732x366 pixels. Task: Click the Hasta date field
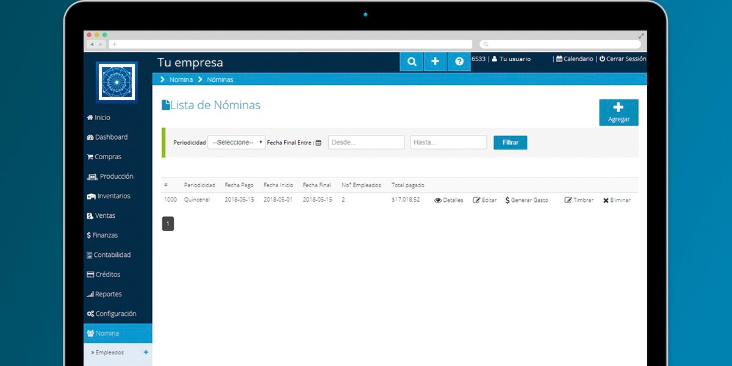click(x=448, y=142)
